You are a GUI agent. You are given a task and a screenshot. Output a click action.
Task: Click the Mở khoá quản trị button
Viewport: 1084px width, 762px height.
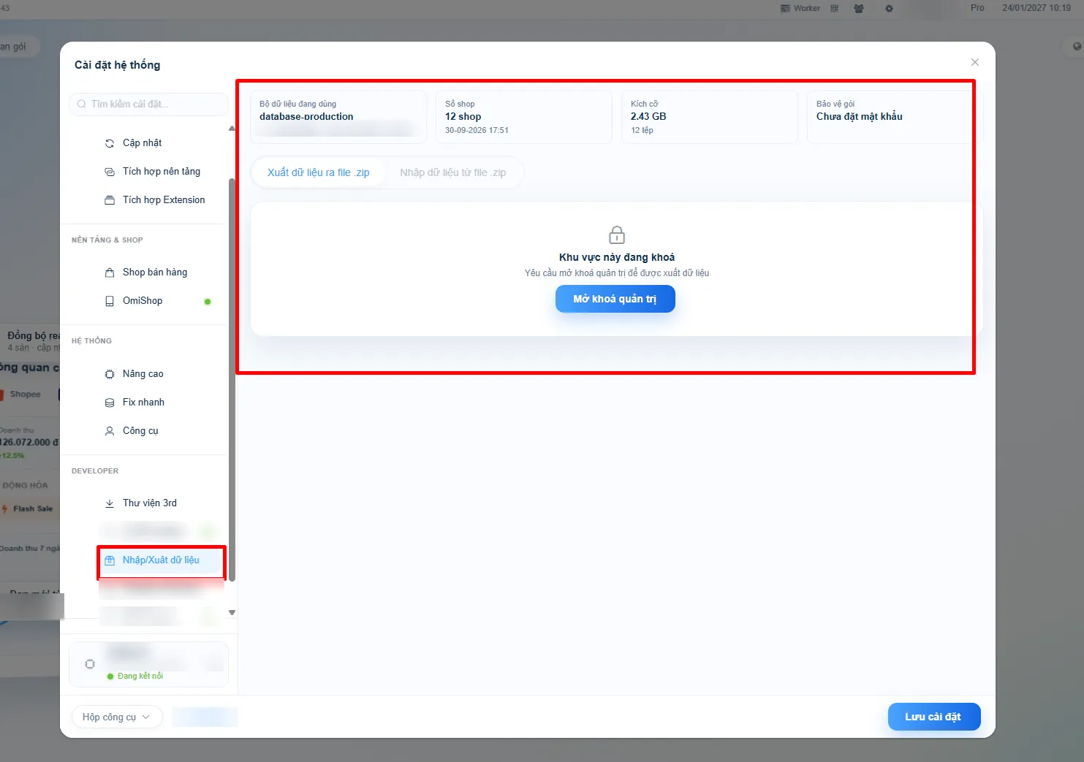[615, 299]
